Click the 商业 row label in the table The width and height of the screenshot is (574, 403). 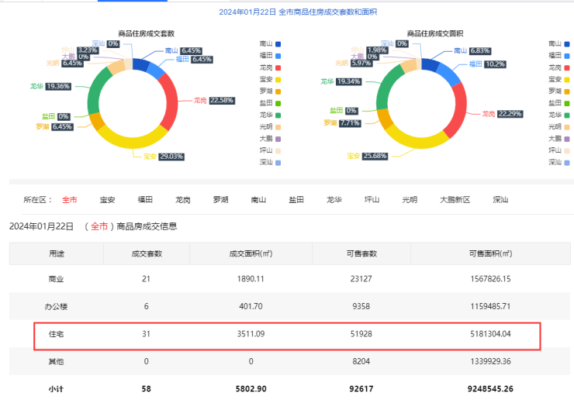[x=57, y=279]
